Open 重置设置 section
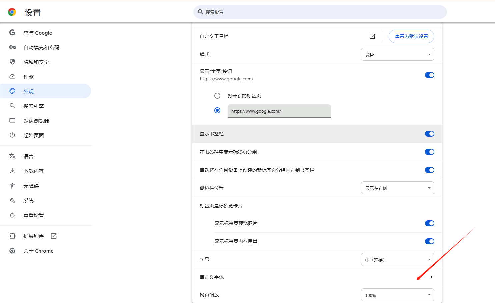 46,215
